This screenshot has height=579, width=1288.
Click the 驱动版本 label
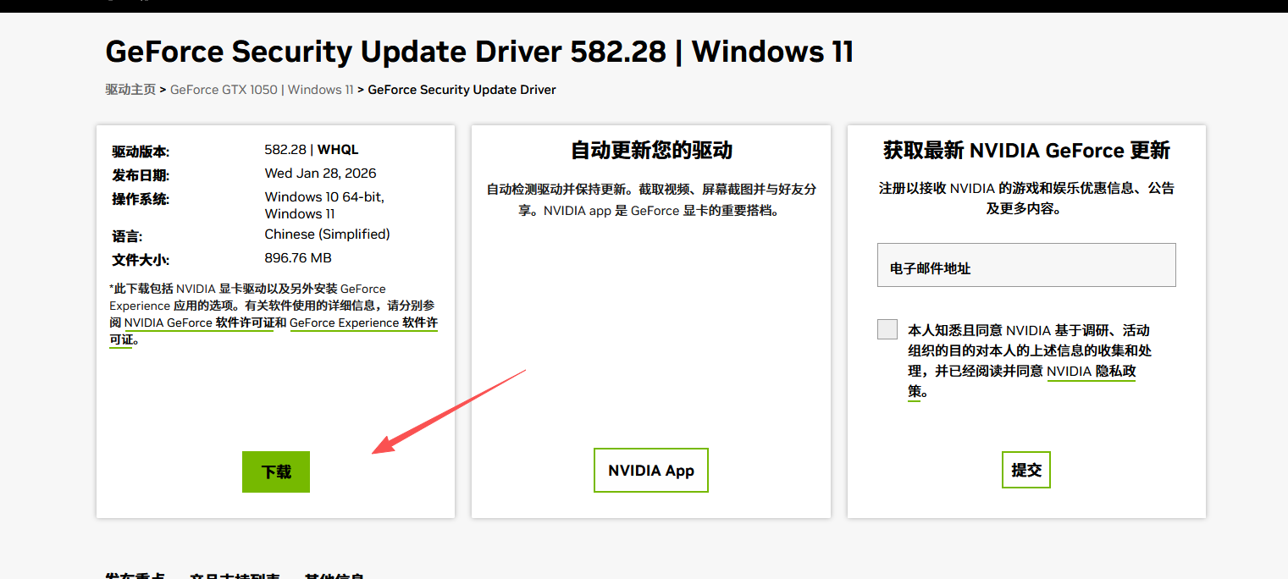[141, 152]
